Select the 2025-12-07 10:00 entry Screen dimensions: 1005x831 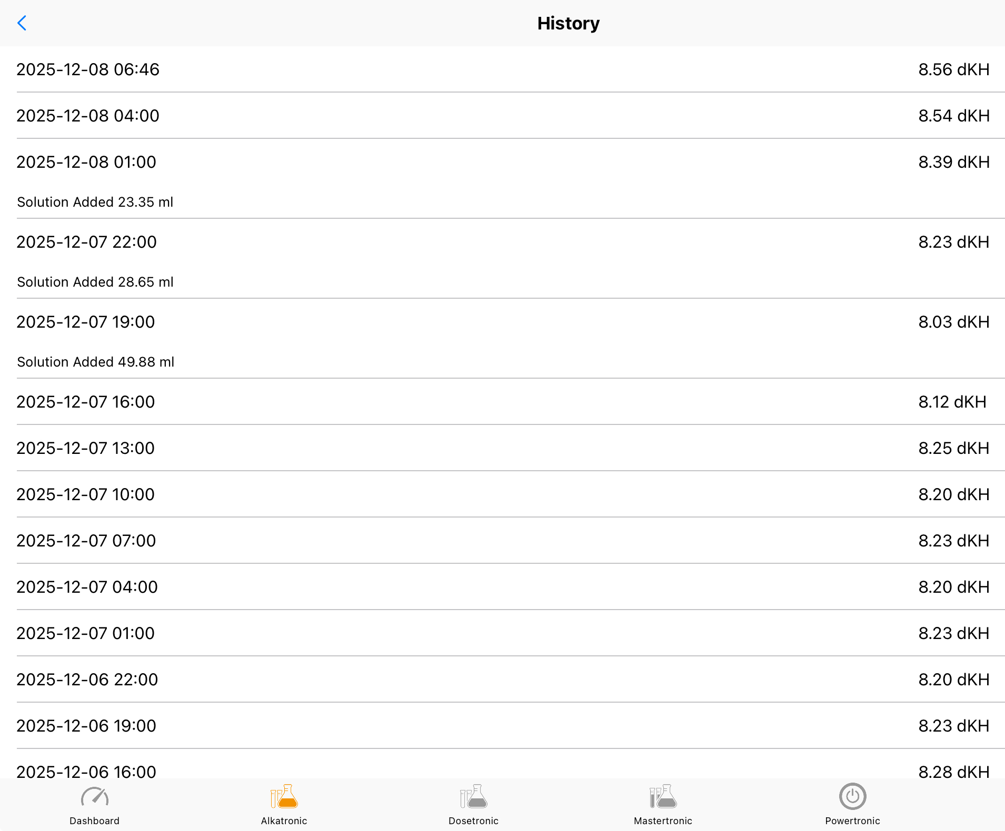coord(86,494)
